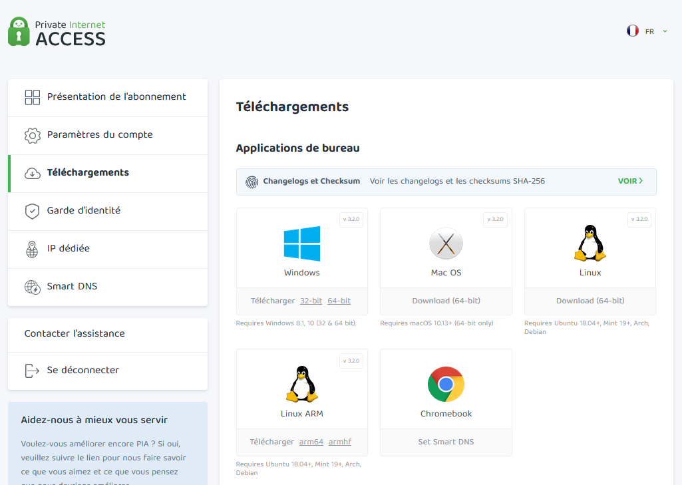
Task: Choose Se déconnecter to log out
Action: (x=108, y=371)
